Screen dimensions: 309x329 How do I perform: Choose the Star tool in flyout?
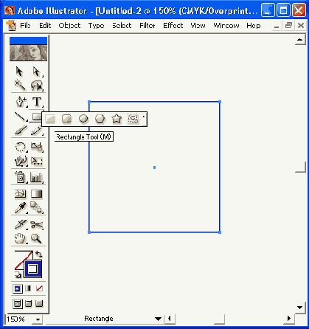pyautogui.click(x=117, y=119)
